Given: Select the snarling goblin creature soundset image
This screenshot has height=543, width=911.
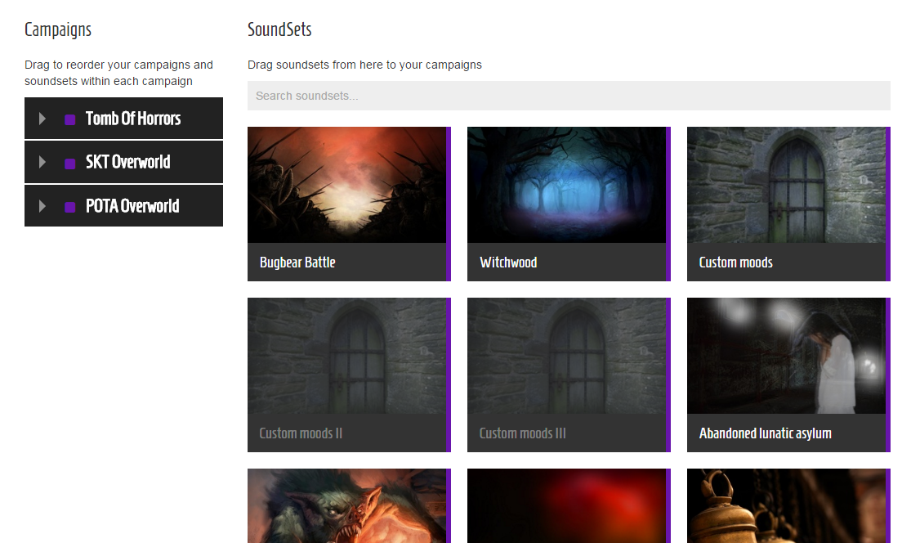Looking at the screenshot, I should [x=347, y=506].
